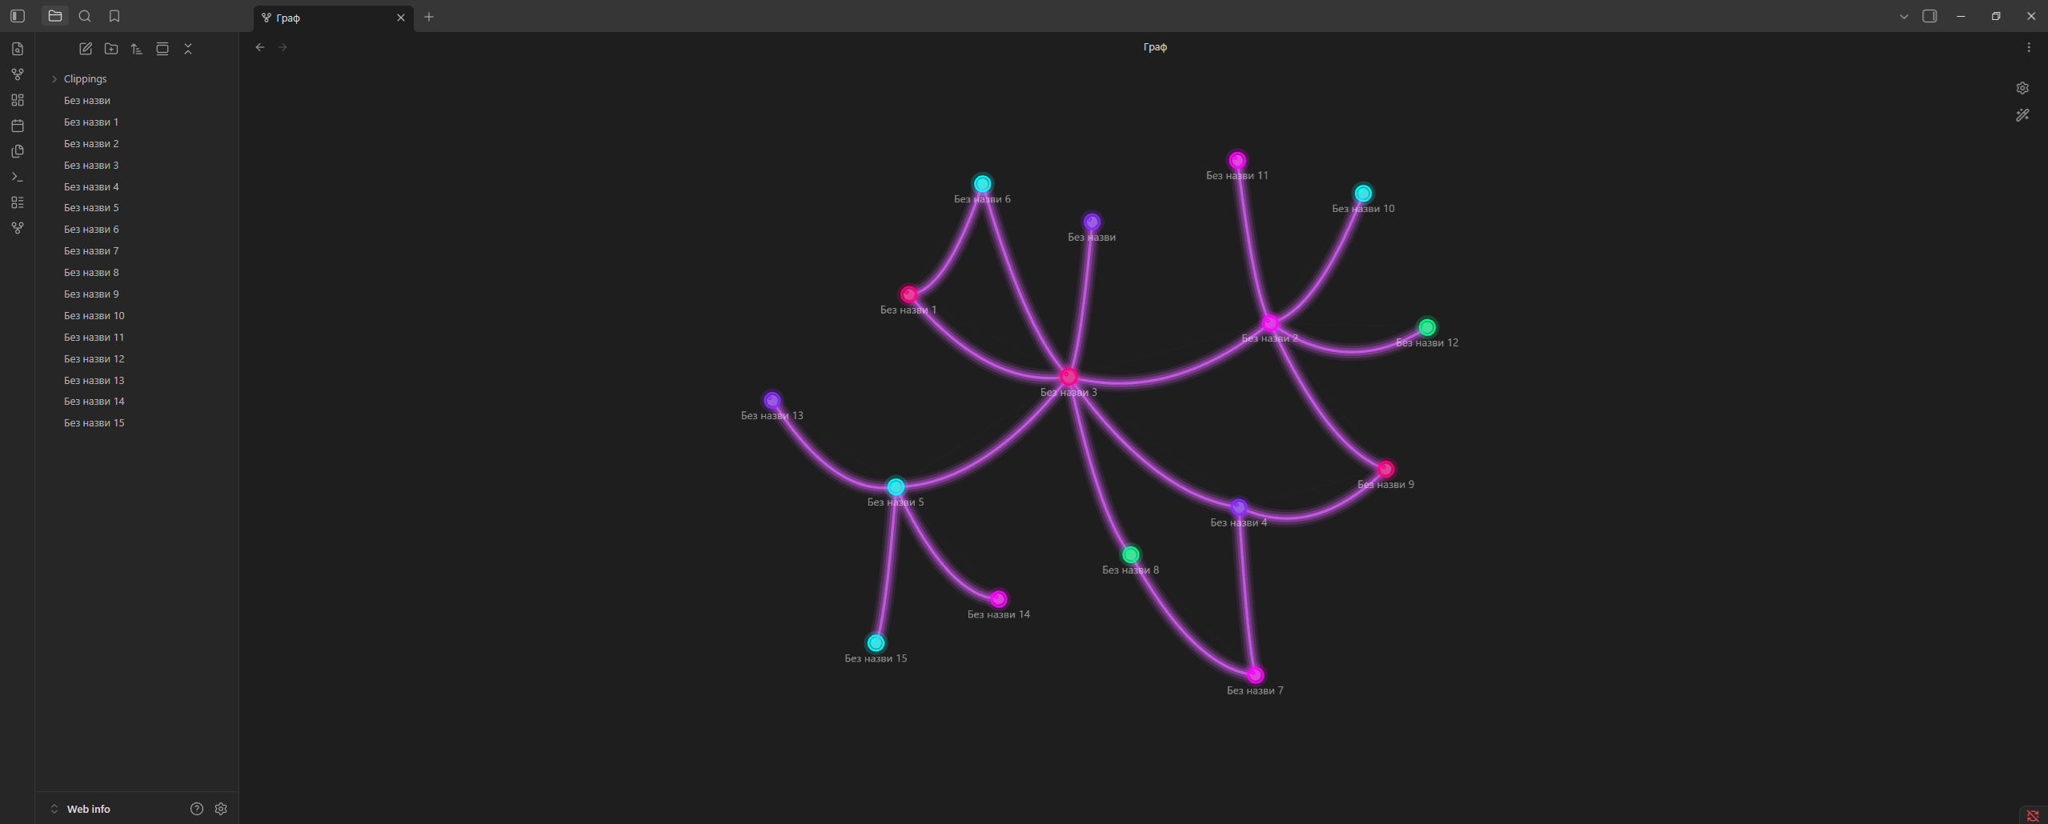Select graph node Без назви 11

(1237, 160)
